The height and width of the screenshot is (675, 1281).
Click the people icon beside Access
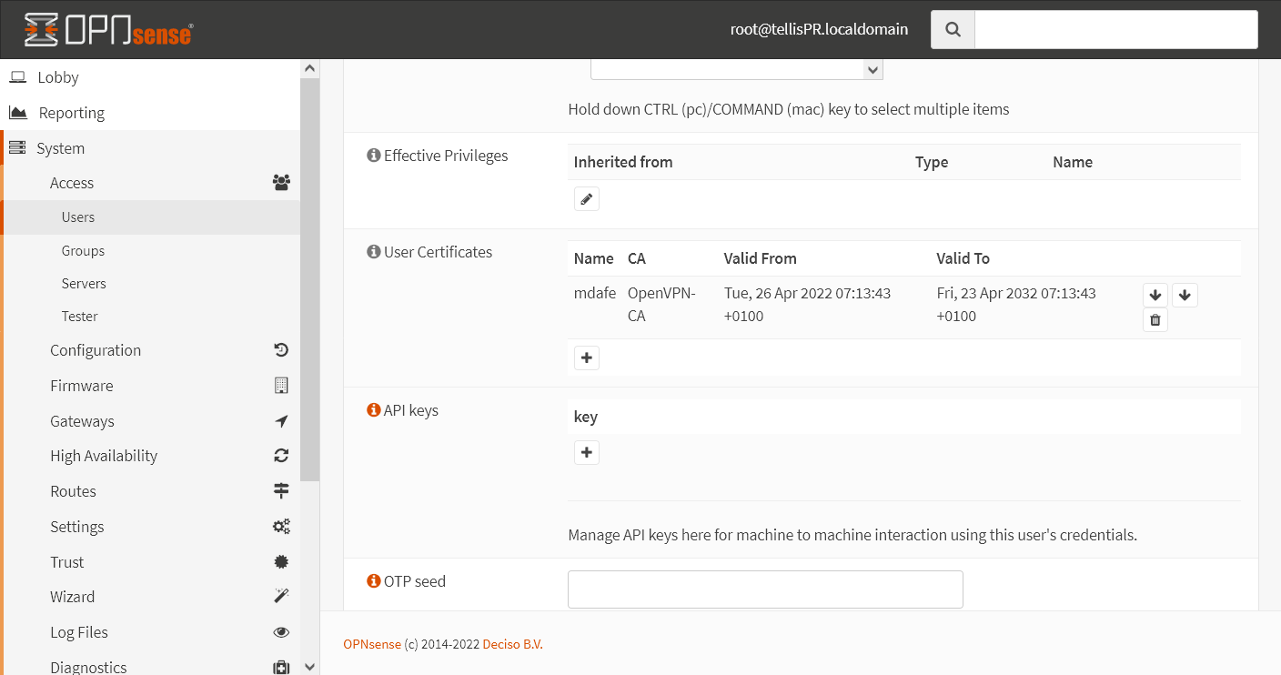pyautogui.click(x=281, y=182)
